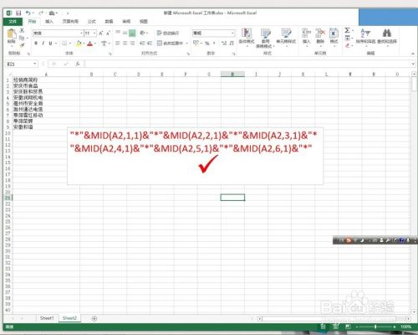418x335 pixels.
Task: Toggle italic formatting
Action: 43,44
